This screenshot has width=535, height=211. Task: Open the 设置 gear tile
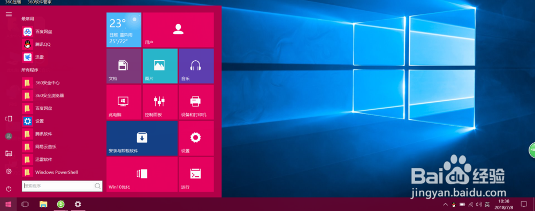(196, 138)
